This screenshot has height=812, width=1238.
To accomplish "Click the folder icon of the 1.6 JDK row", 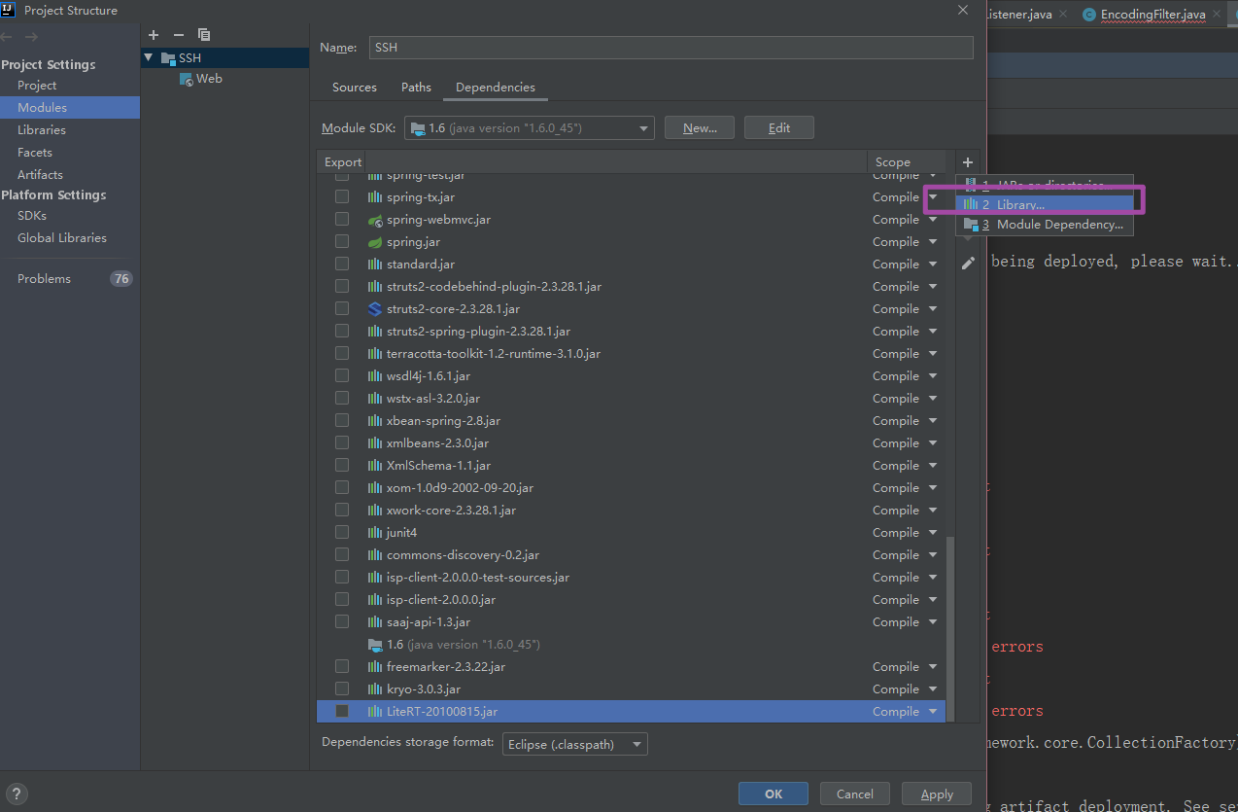I will (x=375, y=645).
